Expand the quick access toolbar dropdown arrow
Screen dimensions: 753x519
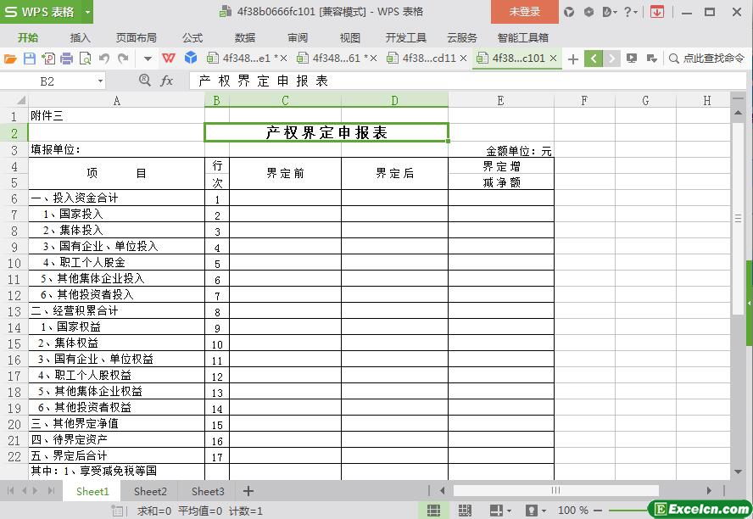tap(148, 59)
